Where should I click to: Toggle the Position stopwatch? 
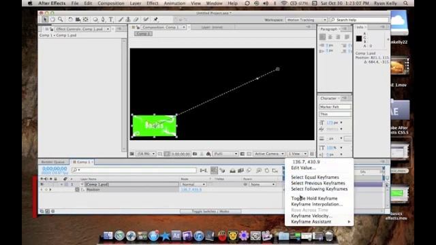pyautogui.click(x=77, y=189)
